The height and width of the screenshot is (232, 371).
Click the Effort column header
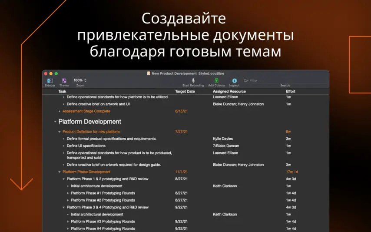pyautogui.click(x=290, y=92)
